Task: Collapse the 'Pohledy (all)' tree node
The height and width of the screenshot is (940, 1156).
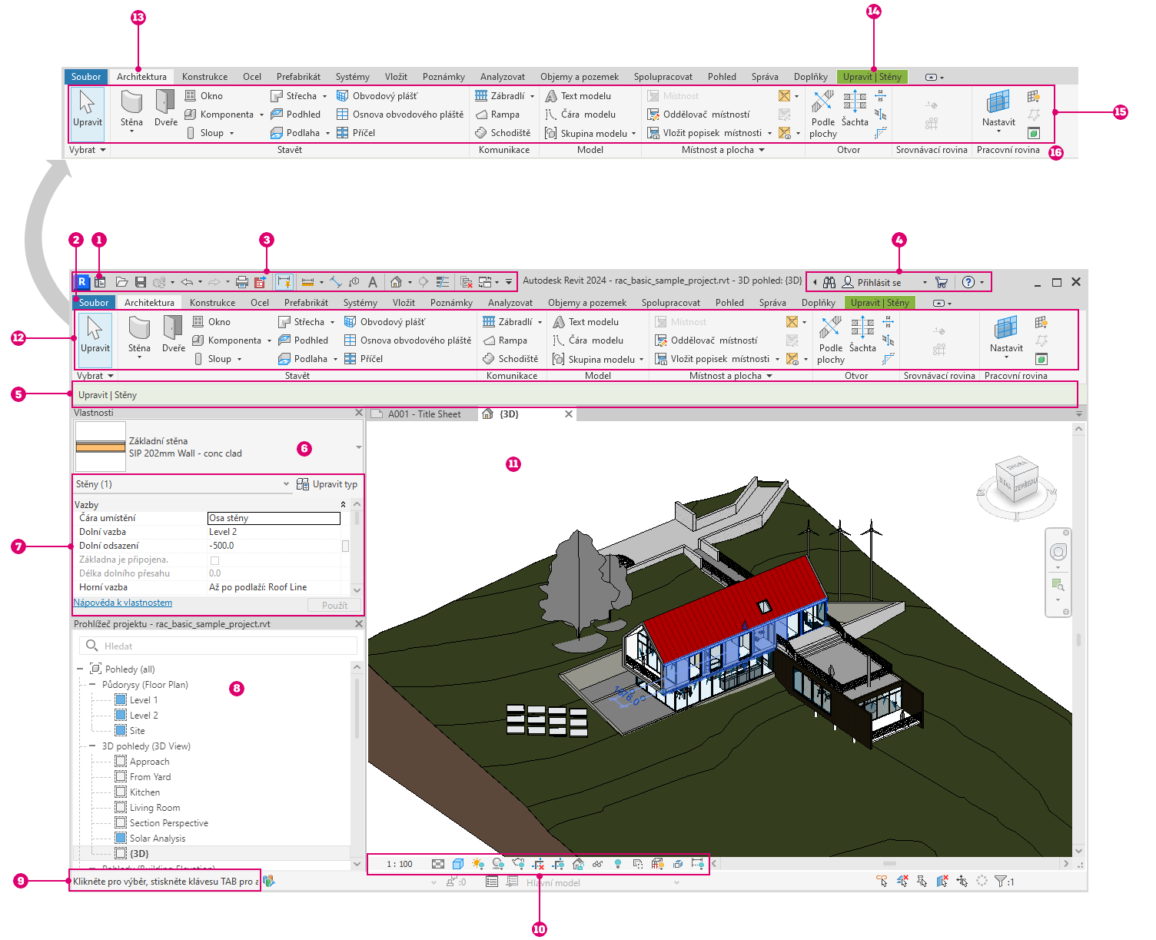Action: (x=80, y=669)
